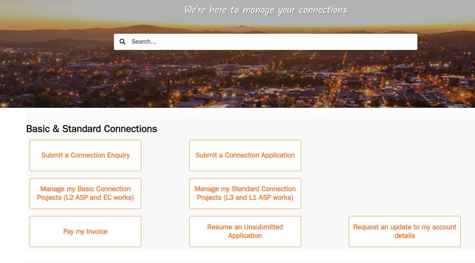Tap the account details update link text

click(x=405, y=231)
